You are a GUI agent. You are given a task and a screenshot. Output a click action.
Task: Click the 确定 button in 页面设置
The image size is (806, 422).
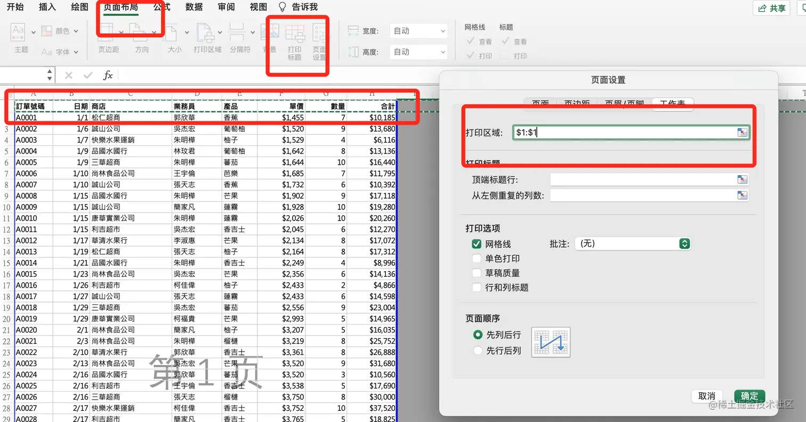(x=749, y=396)
